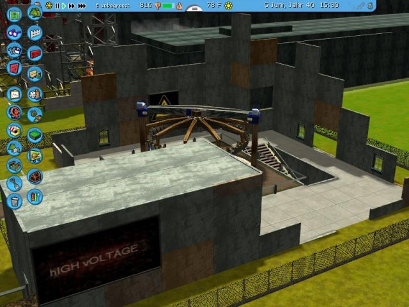Open the pencil and brush tools icon
This screenshot has width=409, height=307.
coord(35,196)
